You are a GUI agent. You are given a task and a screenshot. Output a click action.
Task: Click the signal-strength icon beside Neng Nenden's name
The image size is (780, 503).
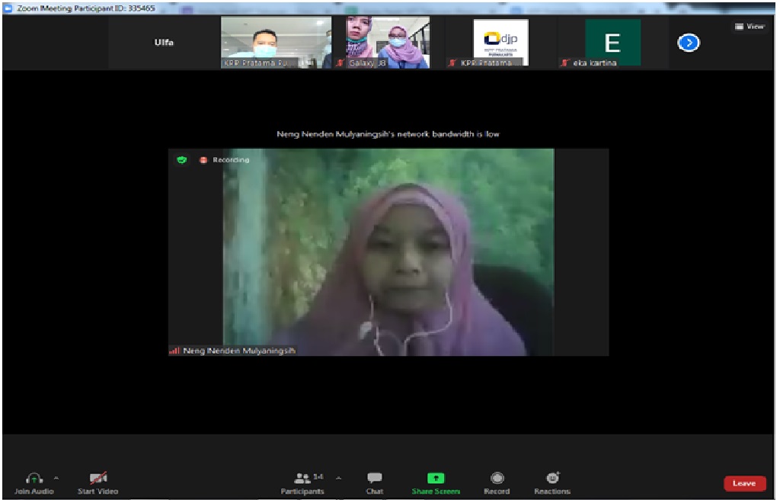174,351
